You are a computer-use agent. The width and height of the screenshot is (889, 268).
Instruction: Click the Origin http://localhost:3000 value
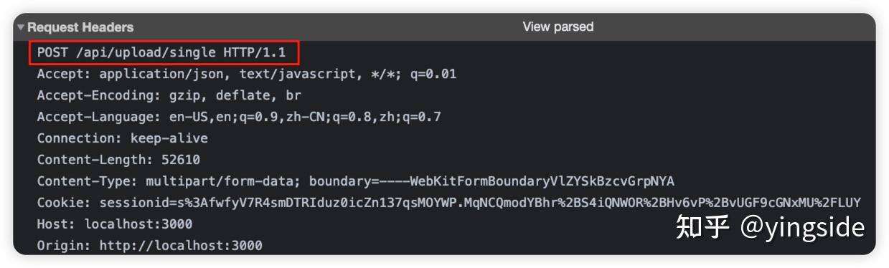181,246
